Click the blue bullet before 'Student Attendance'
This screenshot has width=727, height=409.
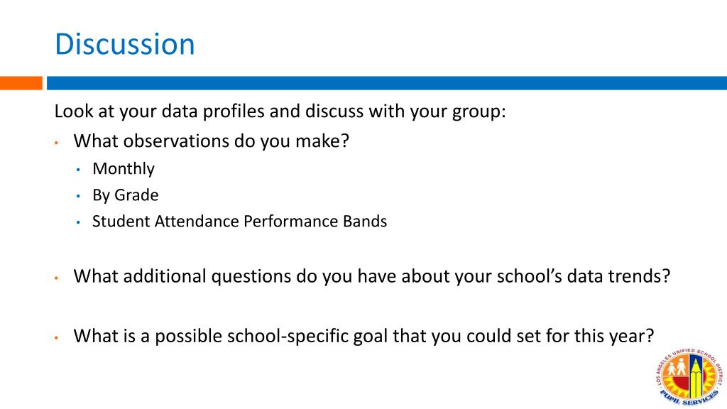click(78, 223)
